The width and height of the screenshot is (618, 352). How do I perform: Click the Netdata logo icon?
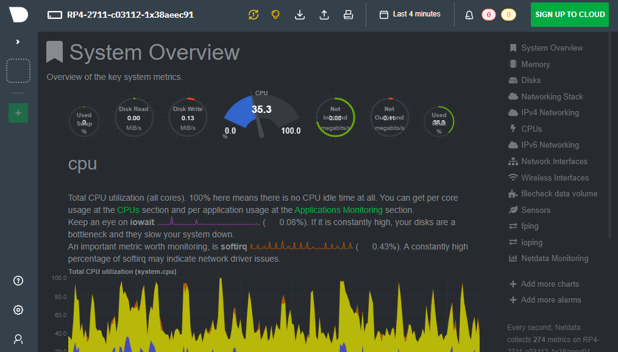[x=18, y=15]
